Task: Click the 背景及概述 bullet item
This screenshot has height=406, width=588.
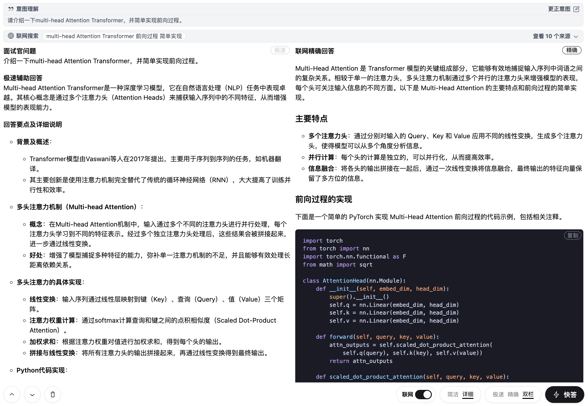Action: coord(34,142)
